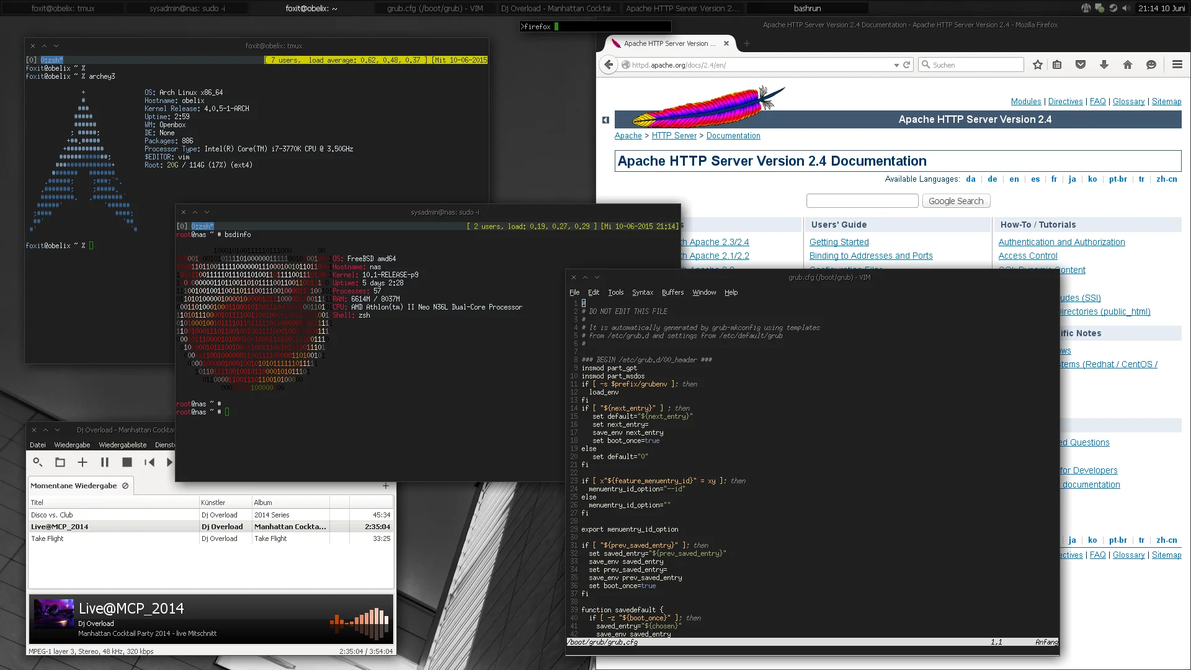
Task: Switch Apache docs language to fr
Action: click(1053, 179)
